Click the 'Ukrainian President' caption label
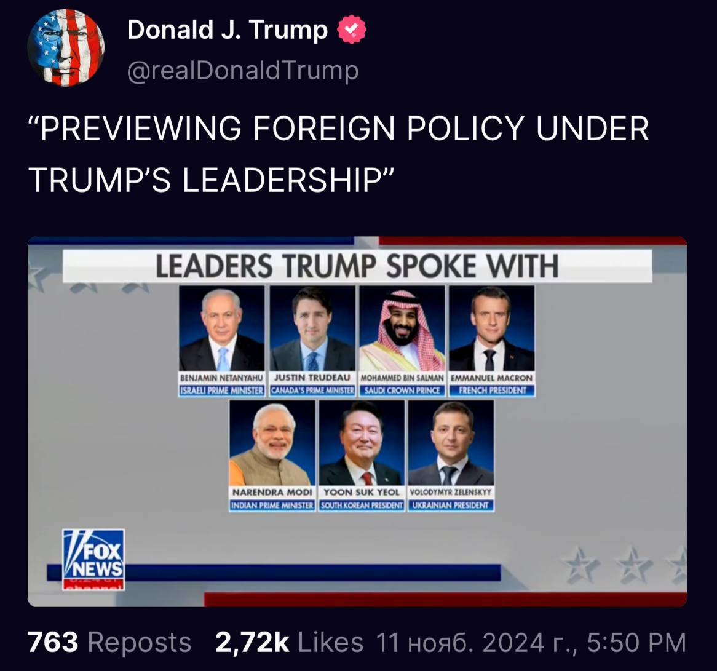 (x=451, y=506)
